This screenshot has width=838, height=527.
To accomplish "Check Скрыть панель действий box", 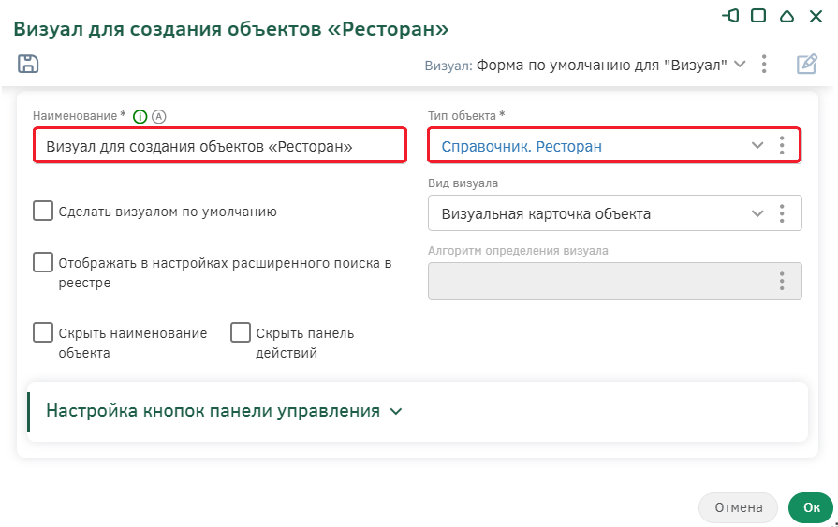I will pyautogui.click(x=241, y=333).
